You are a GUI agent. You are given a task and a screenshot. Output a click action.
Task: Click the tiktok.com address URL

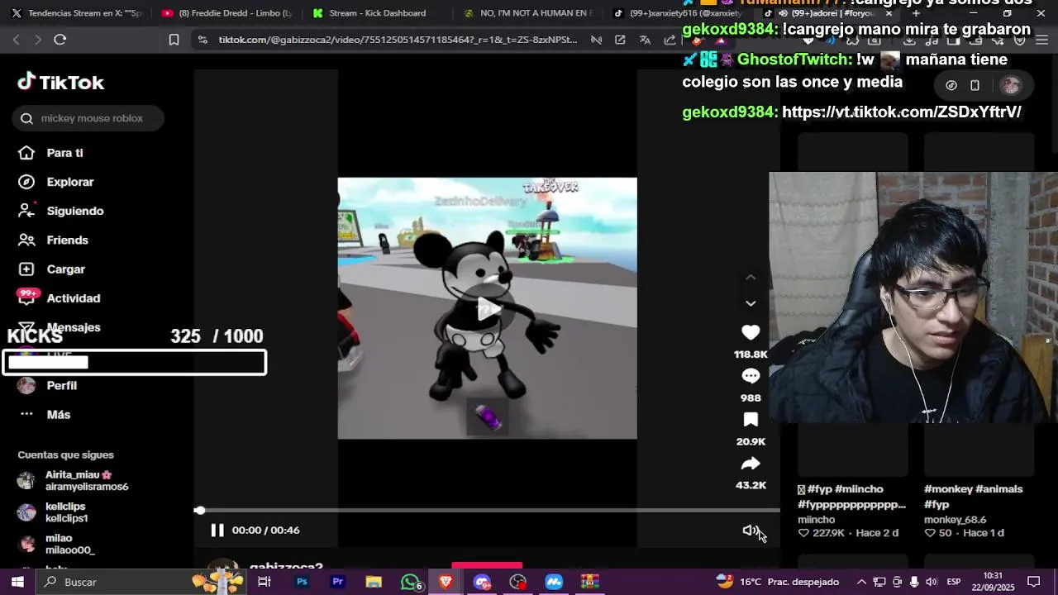pos(398,40)
